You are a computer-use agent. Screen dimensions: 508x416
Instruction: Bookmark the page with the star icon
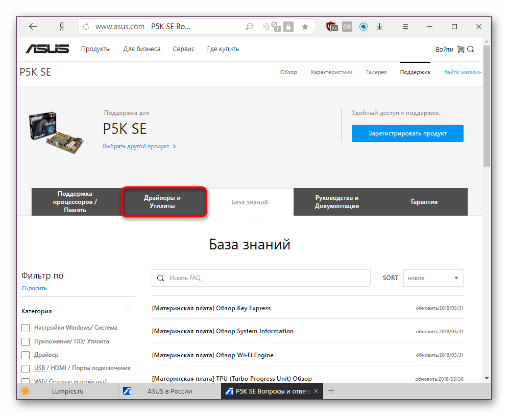tap(305, 27)
